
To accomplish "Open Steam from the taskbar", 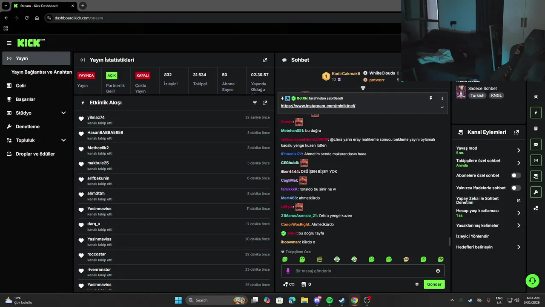I will (341, 300).
